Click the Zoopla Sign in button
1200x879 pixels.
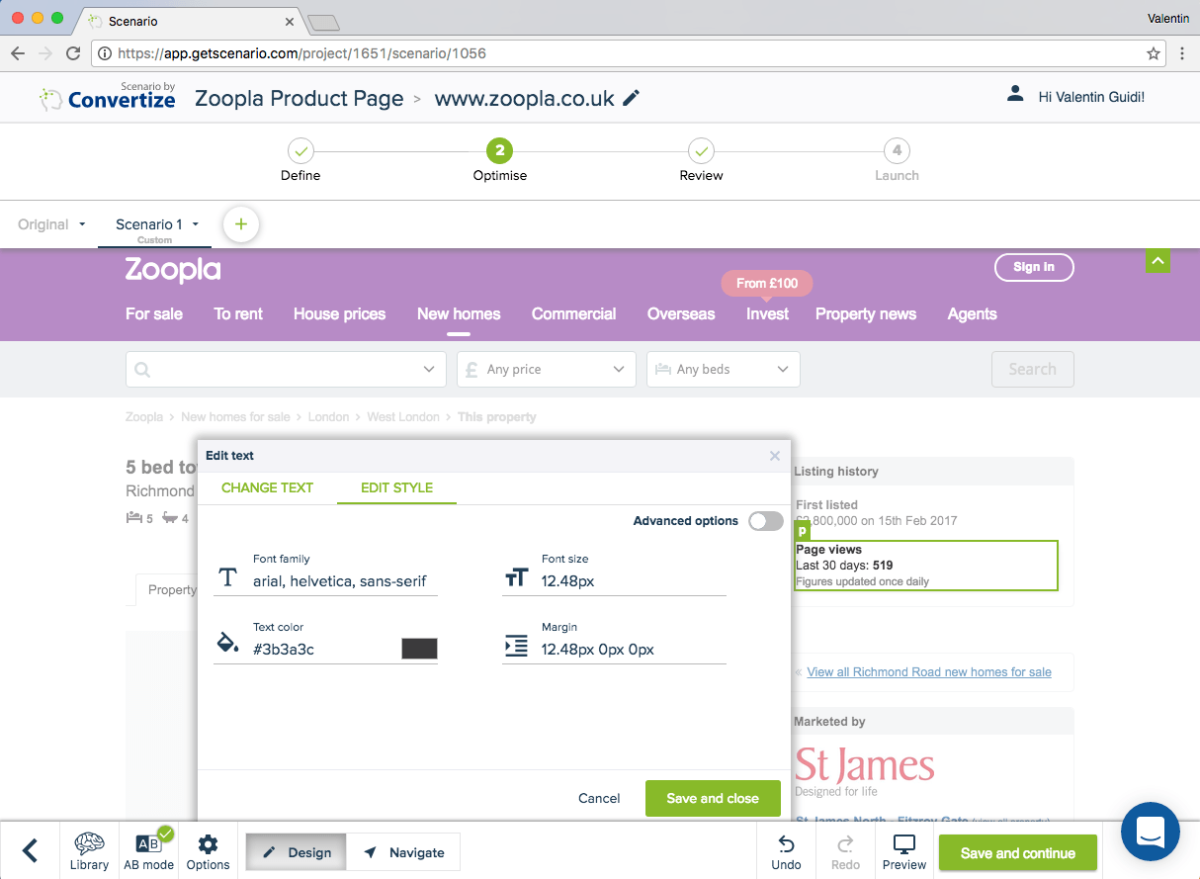[x=1034, y=267]
